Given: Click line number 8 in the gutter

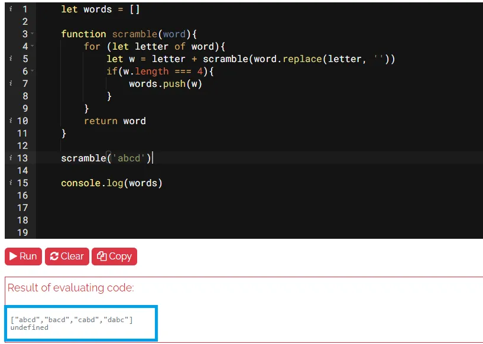Looking at the screenshot, I should tap(25, 96).
